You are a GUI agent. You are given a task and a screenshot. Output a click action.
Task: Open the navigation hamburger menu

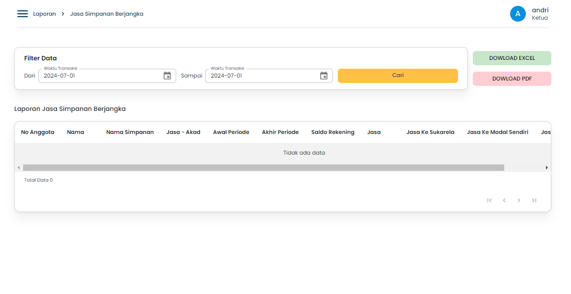(22, 14)
